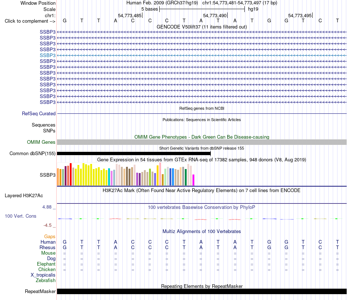Click the 4.88 upper conservation value

(47, 207)
